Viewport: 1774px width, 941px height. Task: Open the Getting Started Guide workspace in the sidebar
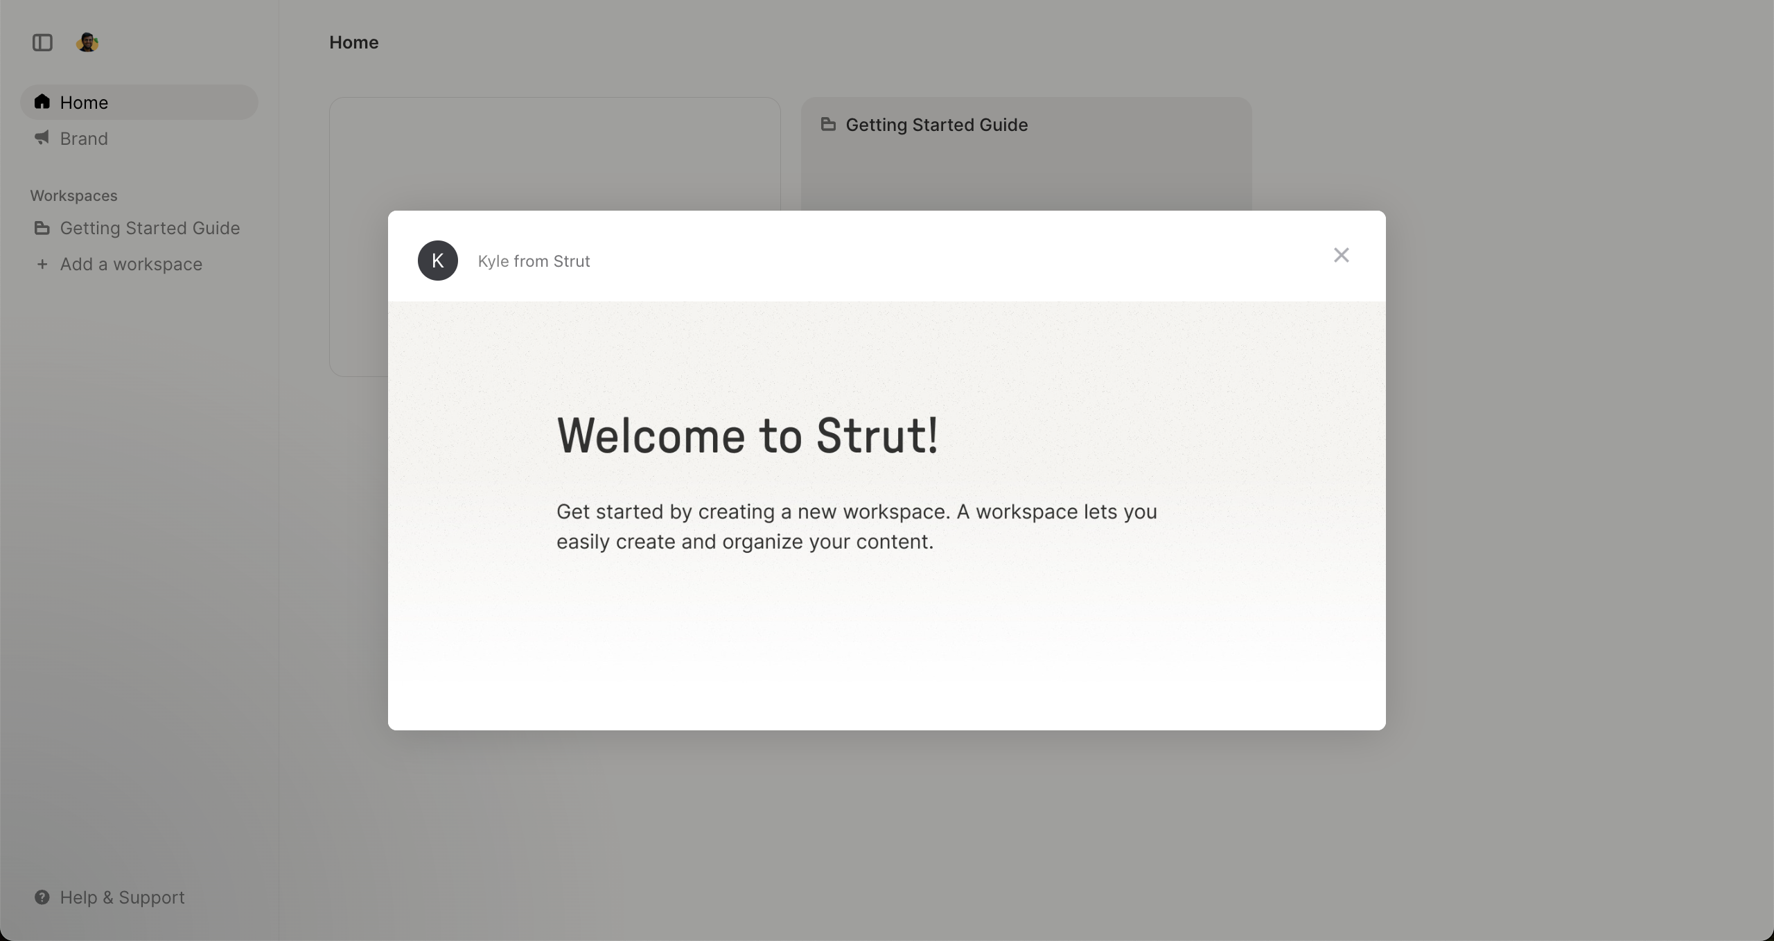139,228
